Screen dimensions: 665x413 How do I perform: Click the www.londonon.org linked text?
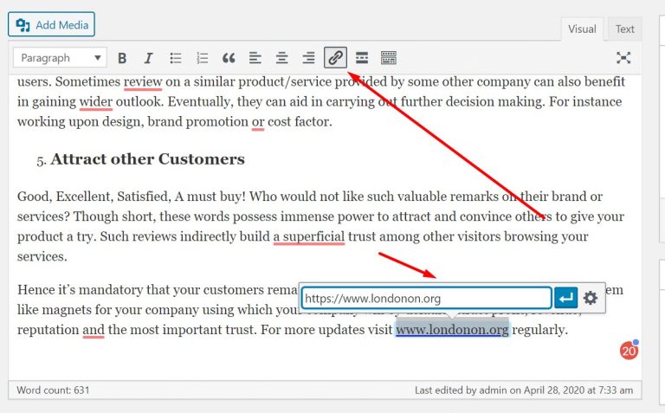(x=452, y=330)
